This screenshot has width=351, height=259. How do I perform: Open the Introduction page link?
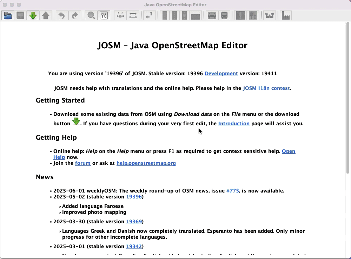234,124
